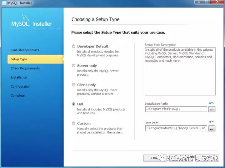The width and height of the screenshot is (225, 168).
Task: Click 'Installs only the MySQL Server product' text
Action: click(98, 73)
